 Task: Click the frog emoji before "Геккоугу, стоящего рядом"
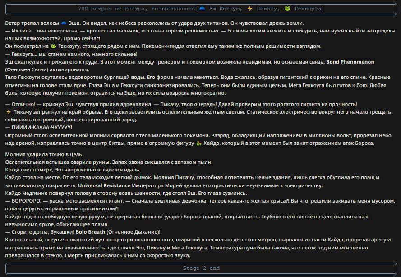[53, 46]
